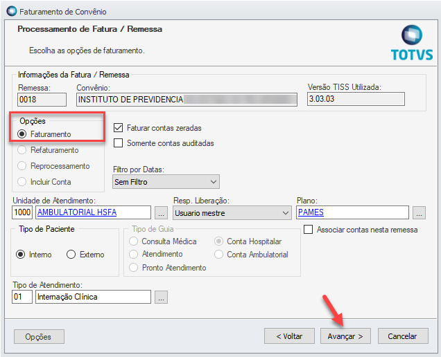The image size is (441, 357).
Task: Click the Remessa number field
Action: (42, 100)
